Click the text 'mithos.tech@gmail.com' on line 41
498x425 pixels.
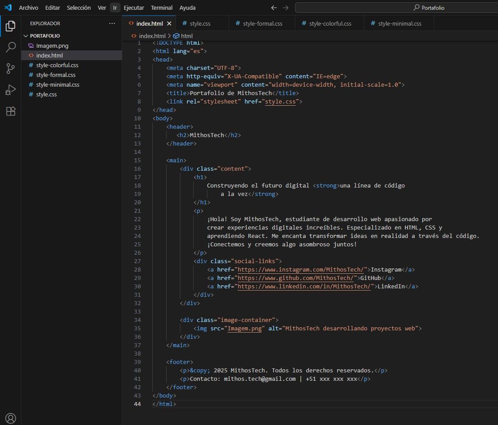(260, 379)
